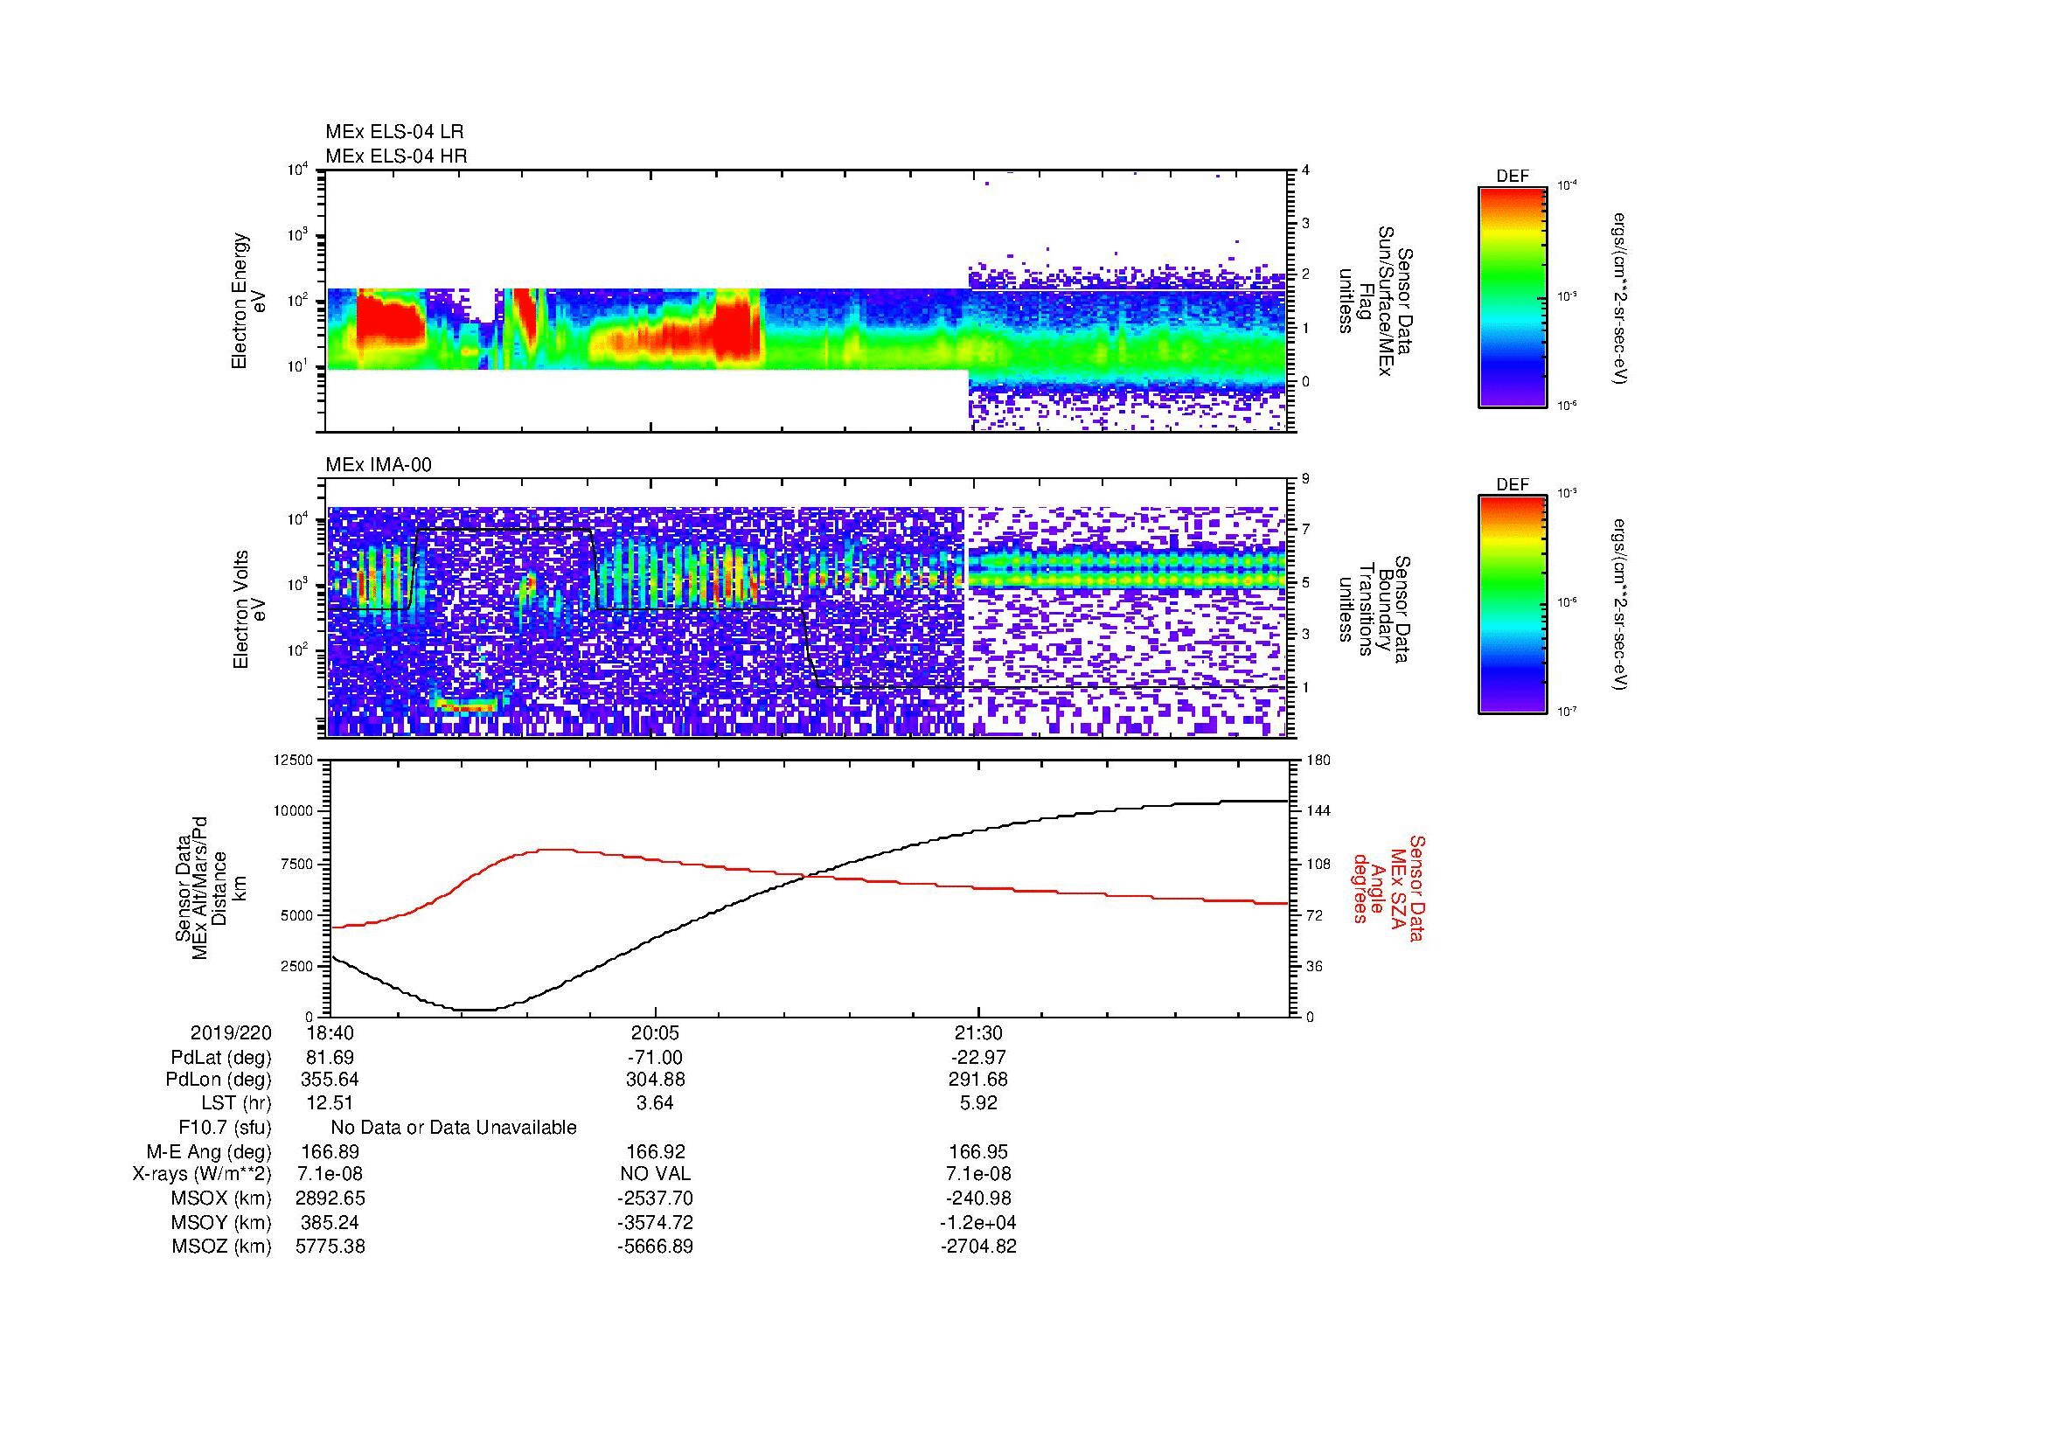The height and width of the screenshot is (1445, 2045).
Task: Click the 20:05 time tick label
Action: coord(655,1033)
